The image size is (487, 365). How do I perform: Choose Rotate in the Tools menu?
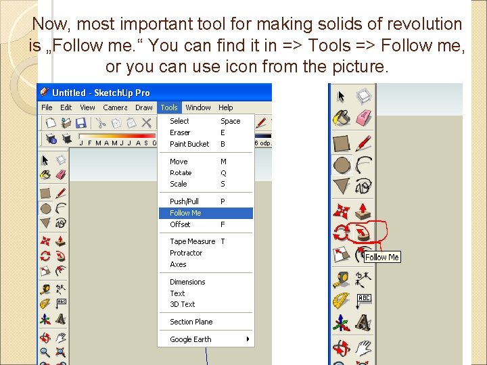pyautogui.click(x=206, y=173)
